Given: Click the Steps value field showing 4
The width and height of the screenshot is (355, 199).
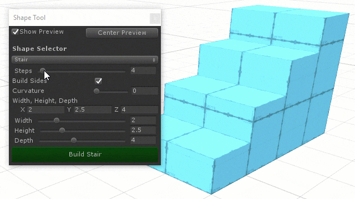Looking at the screenshot, I should click(x=143, y=70).
